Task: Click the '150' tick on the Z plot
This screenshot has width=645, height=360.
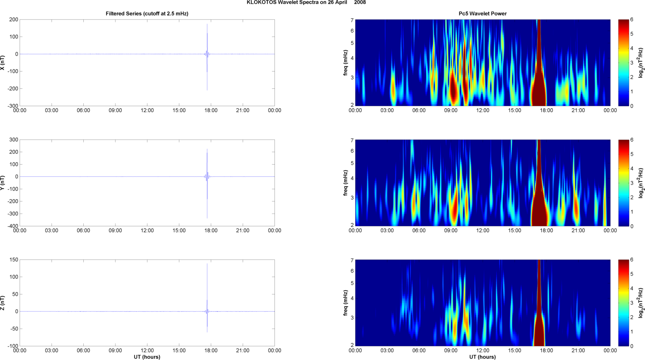Action: pos(14,260)
